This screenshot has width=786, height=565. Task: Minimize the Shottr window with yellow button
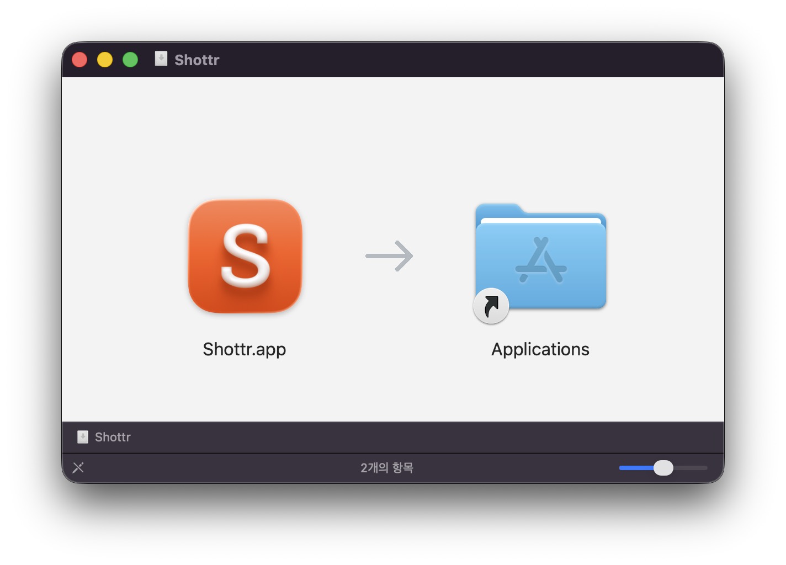coord(105,59)
